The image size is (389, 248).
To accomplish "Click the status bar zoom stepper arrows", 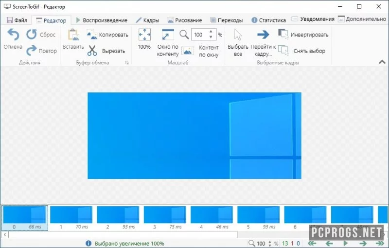I will 270,243.
